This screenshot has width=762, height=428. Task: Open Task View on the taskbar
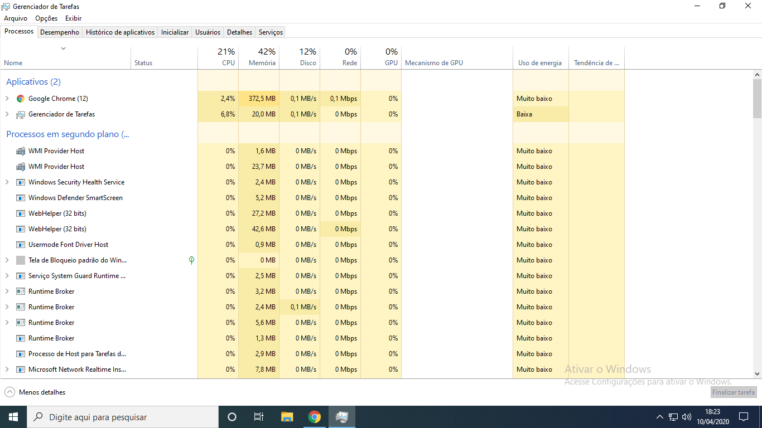(259, 417)
